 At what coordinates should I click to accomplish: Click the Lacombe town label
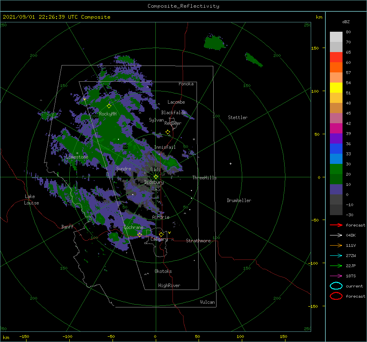click(176, 102)
